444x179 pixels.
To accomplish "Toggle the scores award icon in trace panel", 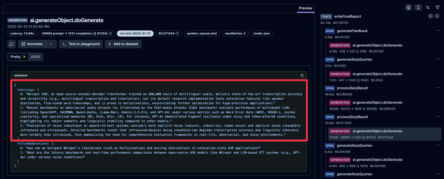I will [408, 7].
